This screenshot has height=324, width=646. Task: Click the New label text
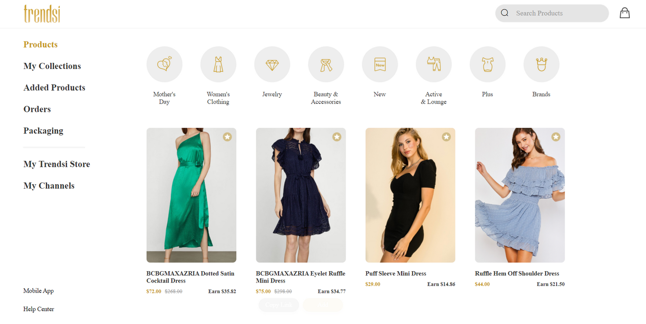click(380, 94)
